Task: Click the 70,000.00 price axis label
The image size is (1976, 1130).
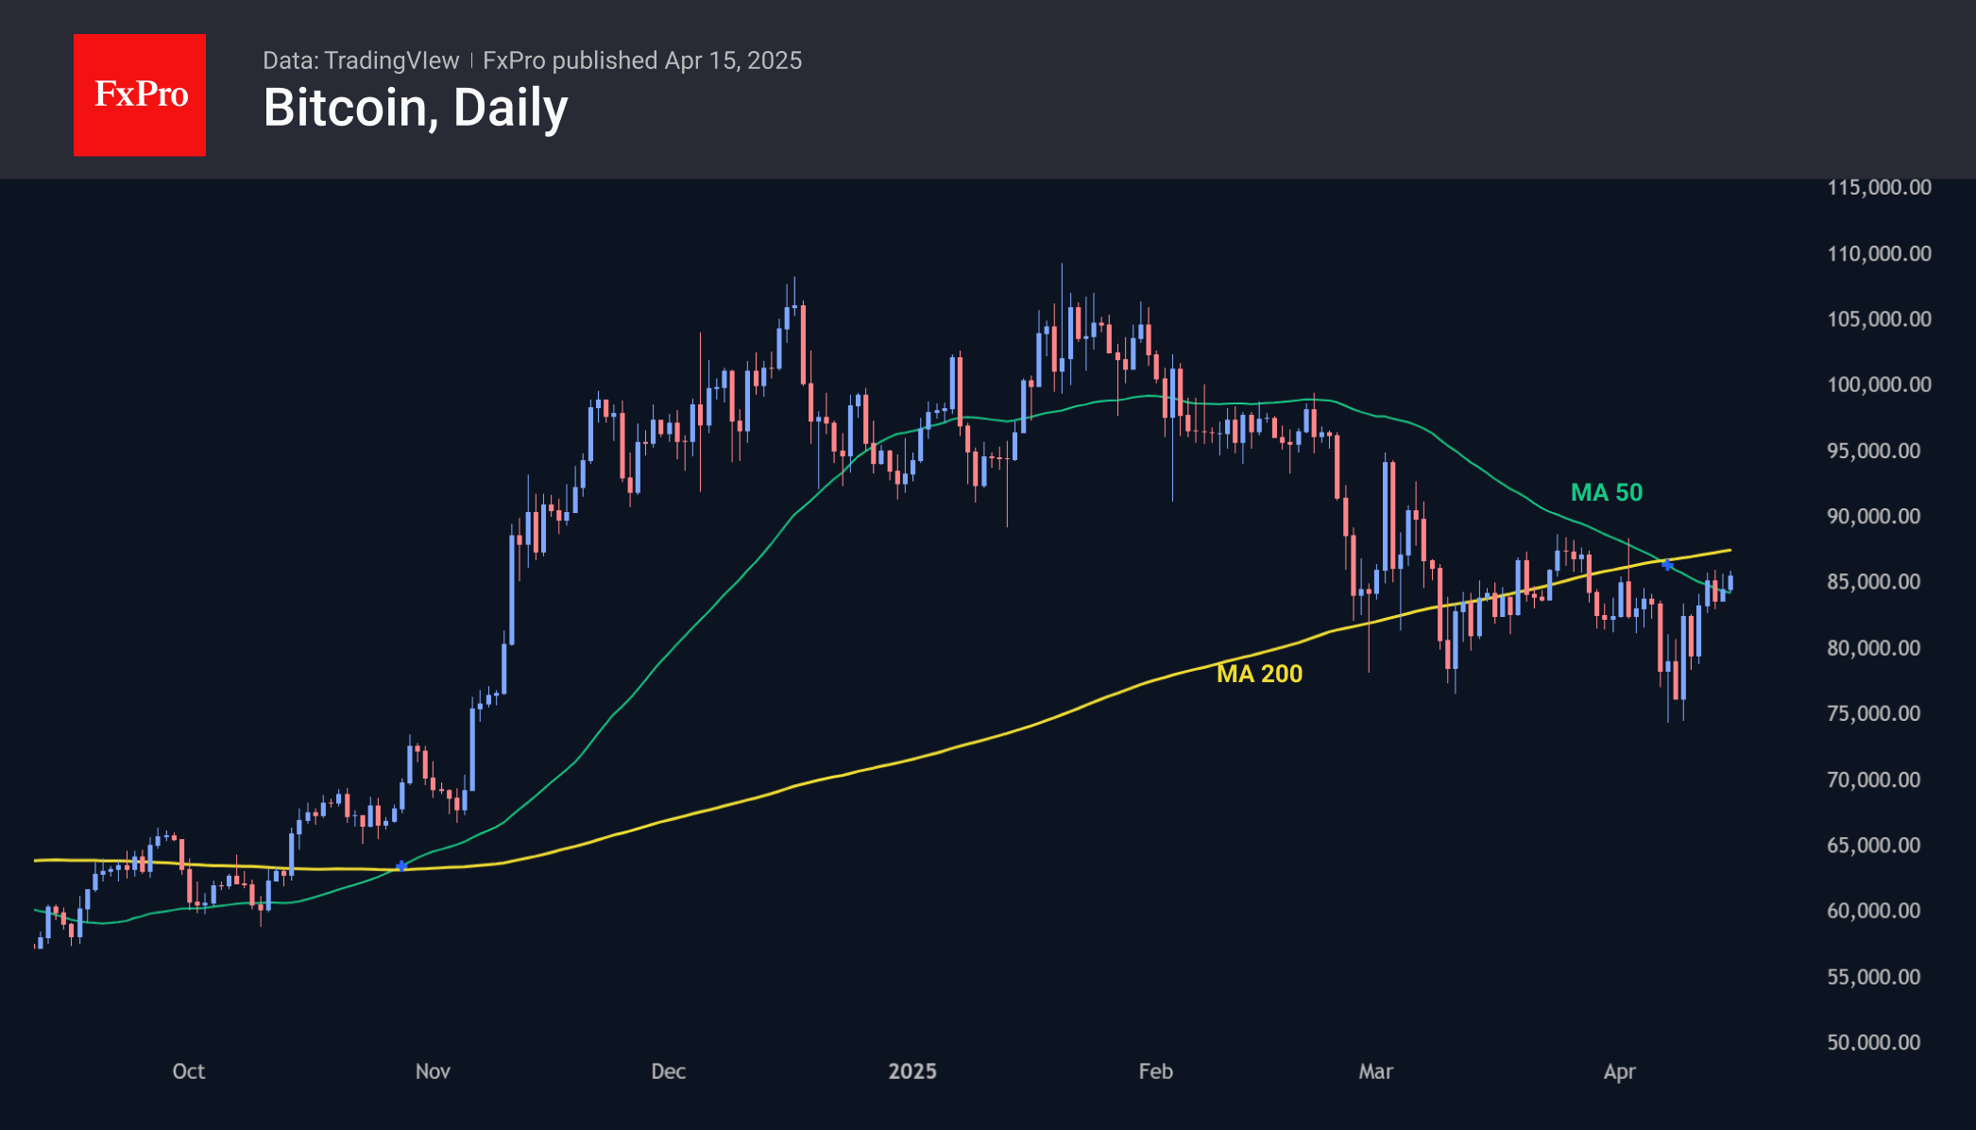Action: click(x=1873, y=779)
